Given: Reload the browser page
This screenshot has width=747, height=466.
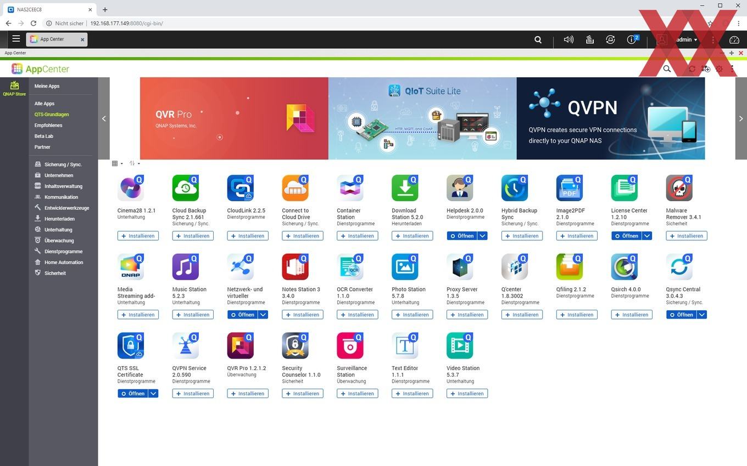Looking at the screenshot, I should 34,23.
